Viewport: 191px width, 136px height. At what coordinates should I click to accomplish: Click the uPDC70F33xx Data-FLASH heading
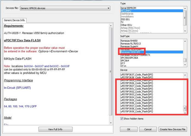(x=22, y=40)
